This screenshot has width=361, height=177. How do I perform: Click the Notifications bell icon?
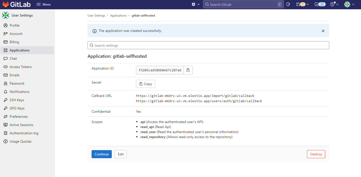[x=6, y=92]
